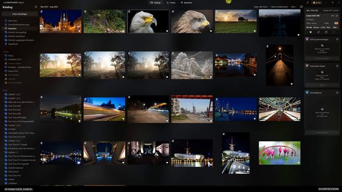Click the Fotos hinzufügen button

click(x=20, y=14)
